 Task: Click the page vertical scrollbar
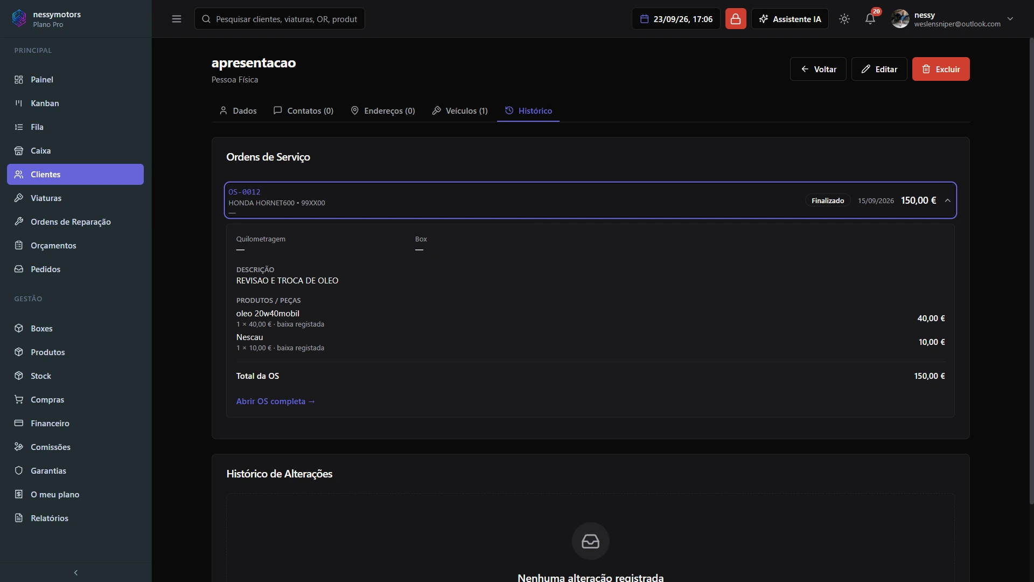[1031, 271]
